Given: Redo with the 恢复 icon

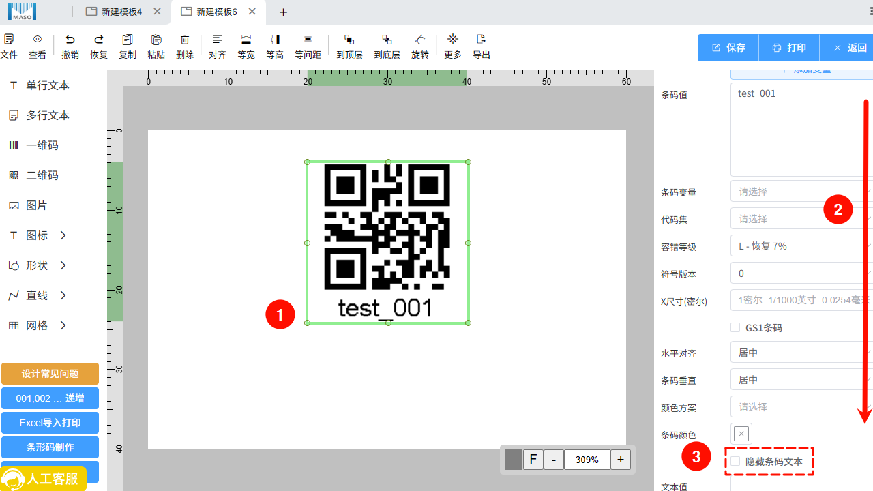Looking at the screenshot, I should click(99, 46).
